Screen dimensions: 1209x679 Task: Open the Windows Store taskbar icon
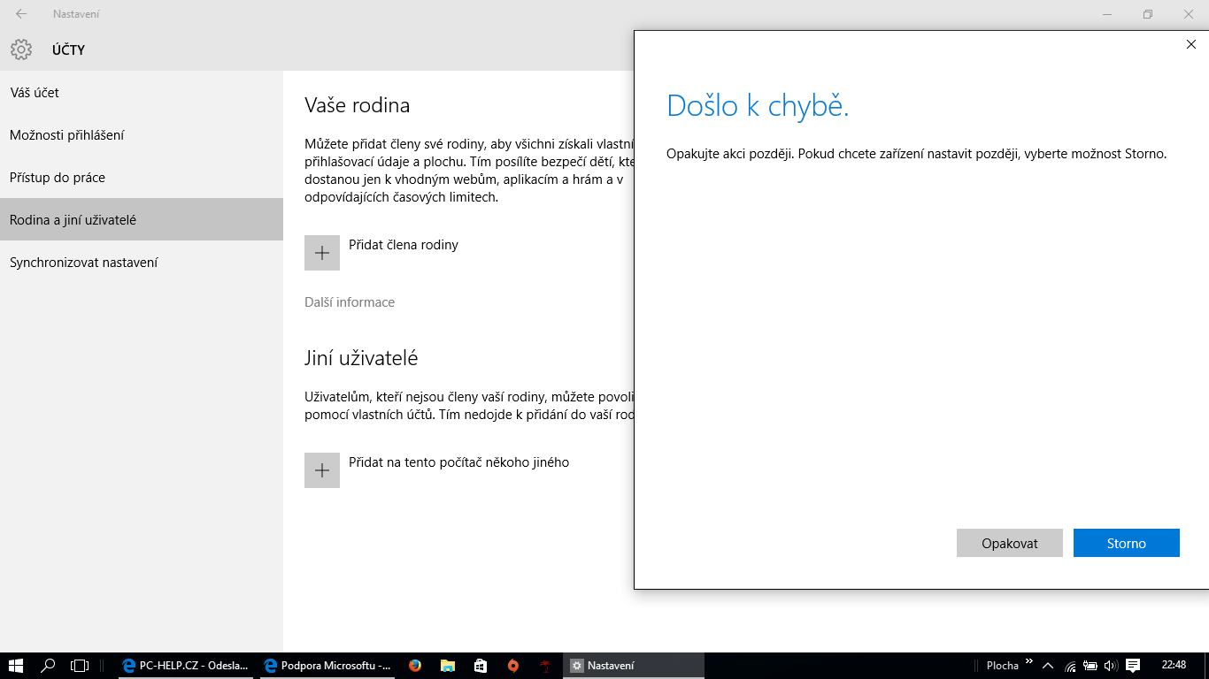click(481, 666)
